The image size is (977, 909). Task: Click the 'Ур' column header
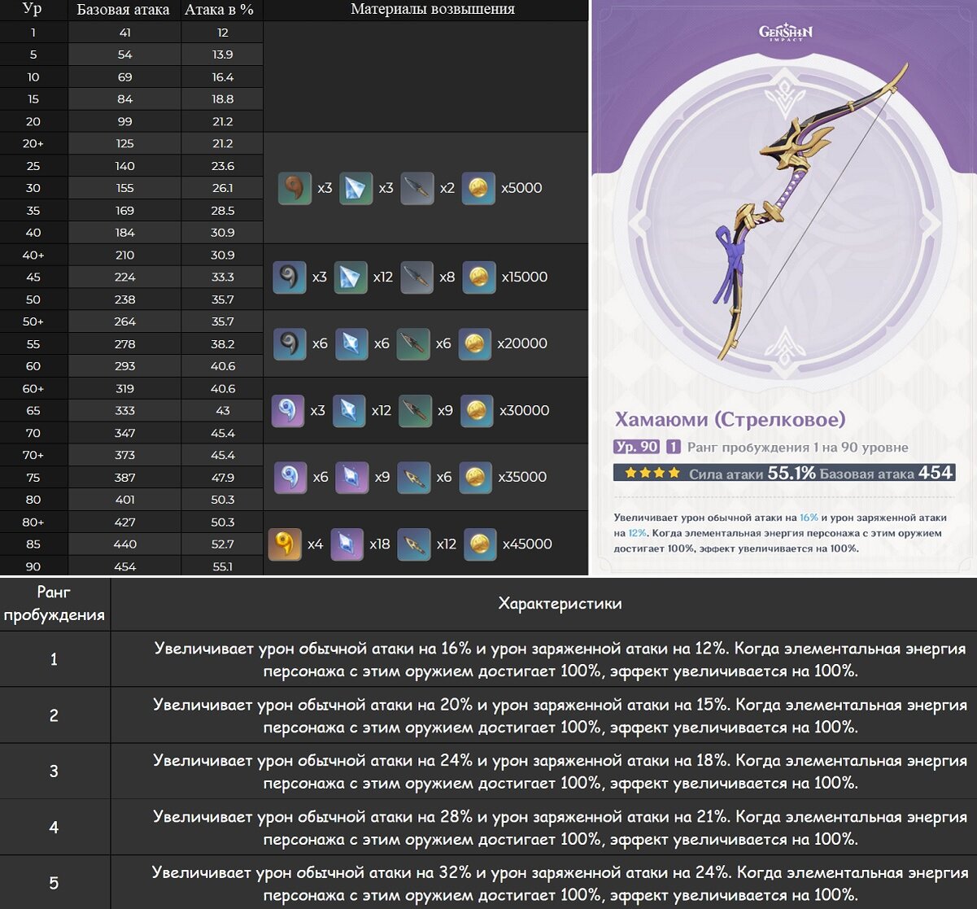(33, 10)
